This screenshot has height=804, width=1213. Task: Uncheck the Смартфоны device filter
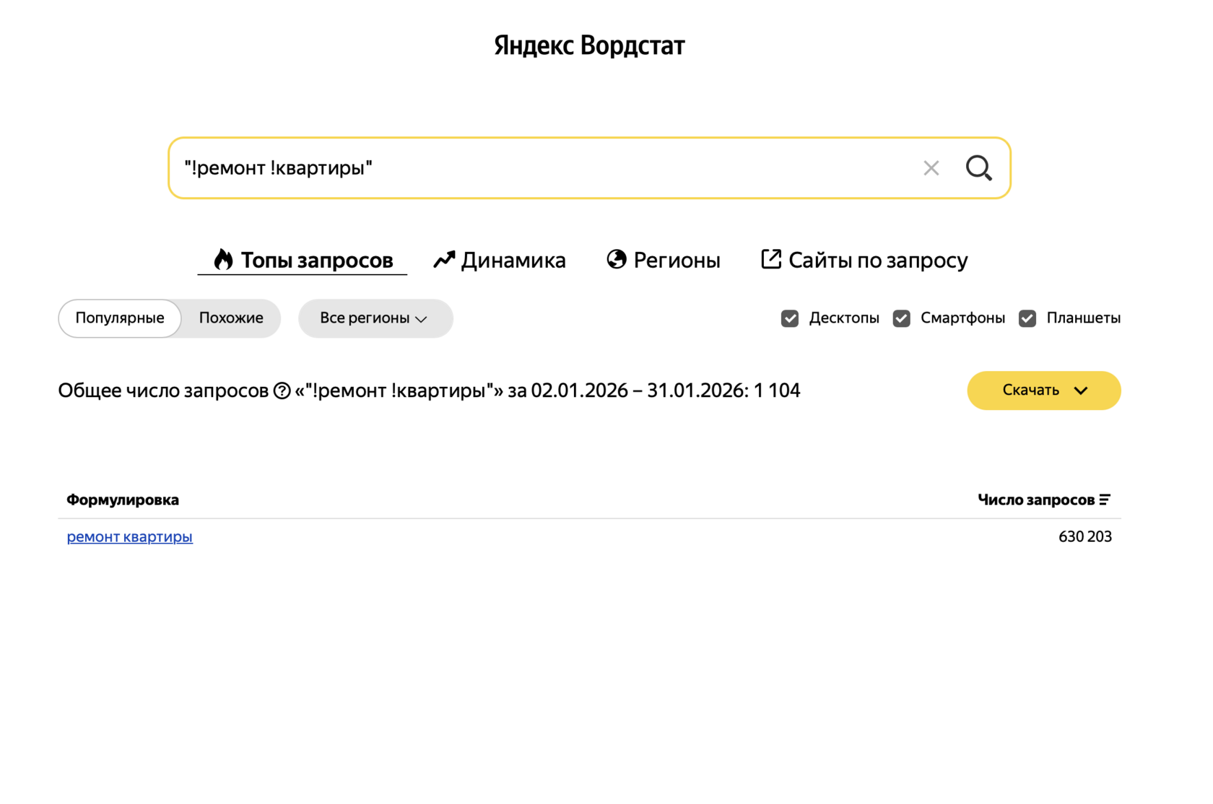901,318
